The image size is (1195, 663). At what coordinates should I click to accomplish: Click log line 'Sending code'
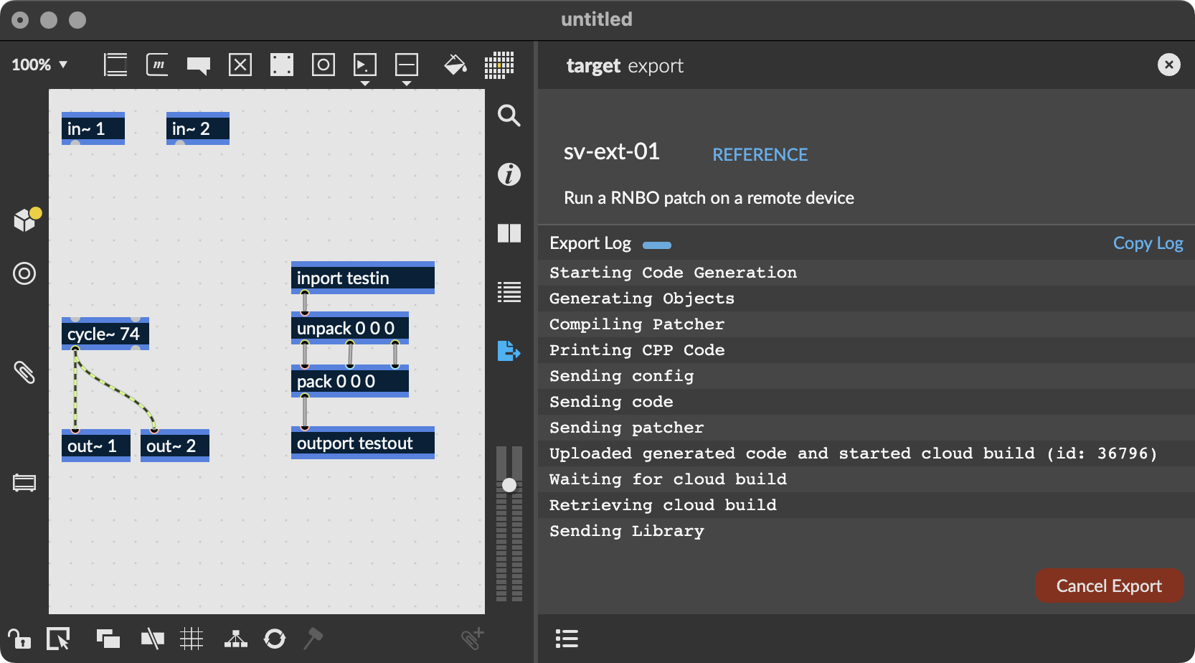click(866, 402)
